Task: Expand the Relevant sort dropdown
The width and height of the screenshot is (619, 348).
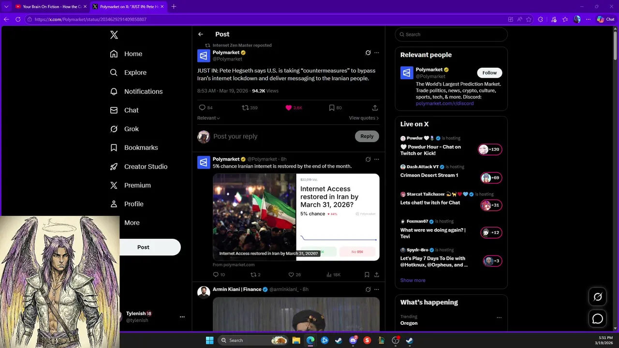Action: 208,118
